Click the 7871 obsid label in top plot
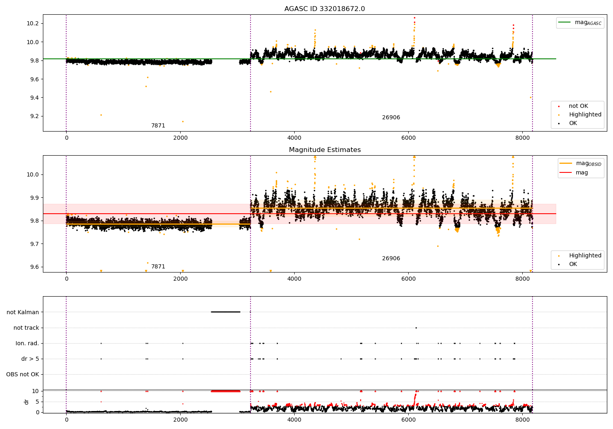The width and height of the screenshot is (613, 429). coord(158,126)
